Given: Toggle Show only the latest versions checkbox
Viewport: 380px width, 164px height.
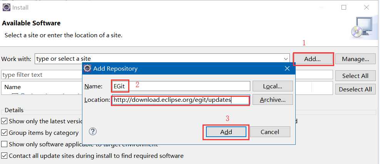Looking at the screenshot, I should [x=4, y=121].
